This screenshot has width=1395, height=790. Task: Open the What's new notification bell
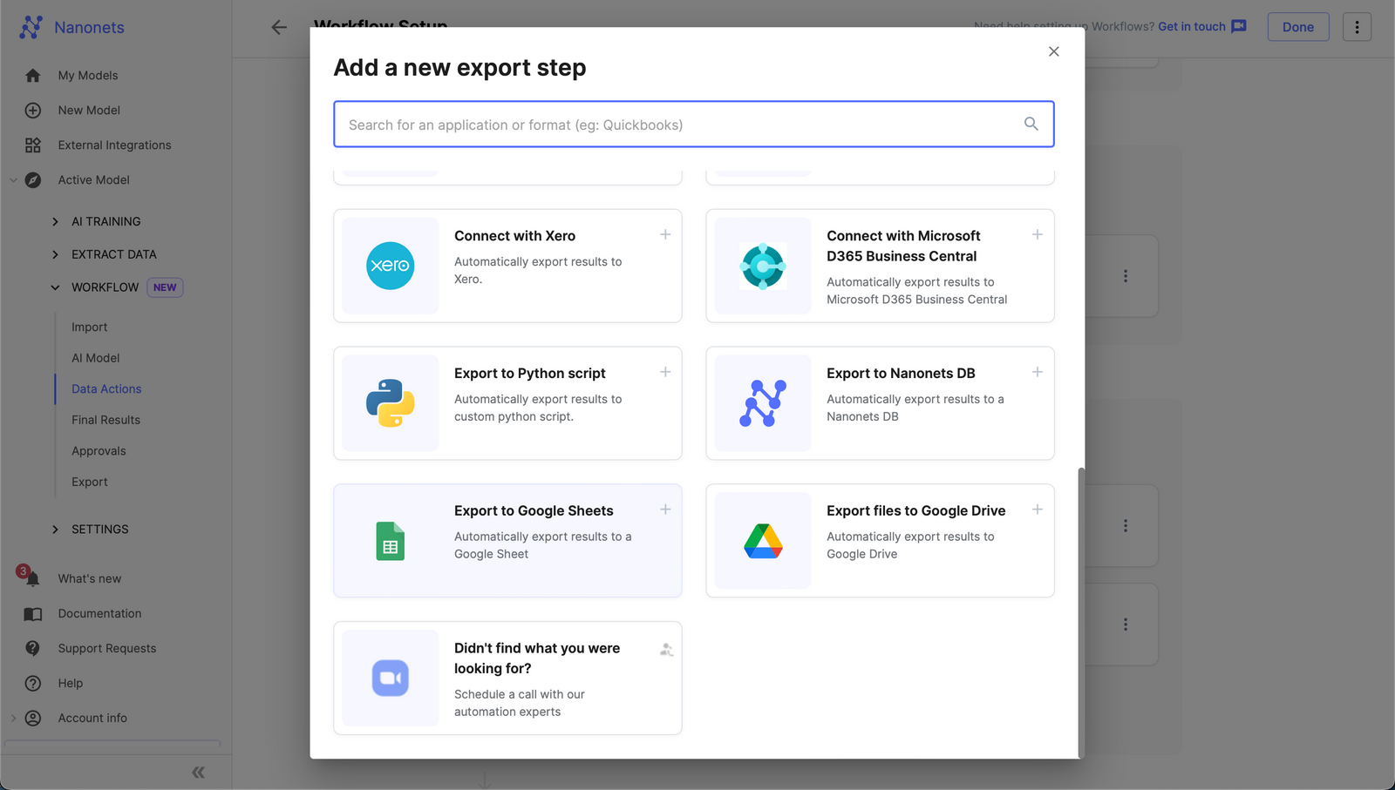pyautogui.click(x=32, y=578)
